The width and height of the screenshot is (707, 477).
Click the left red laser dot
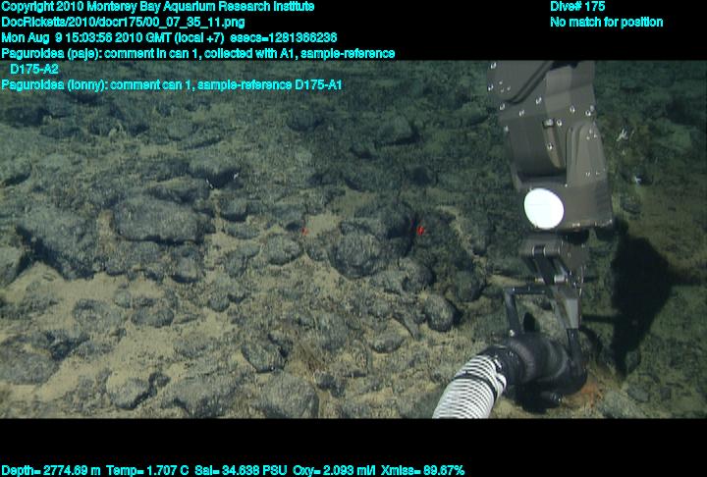point(304,231)
